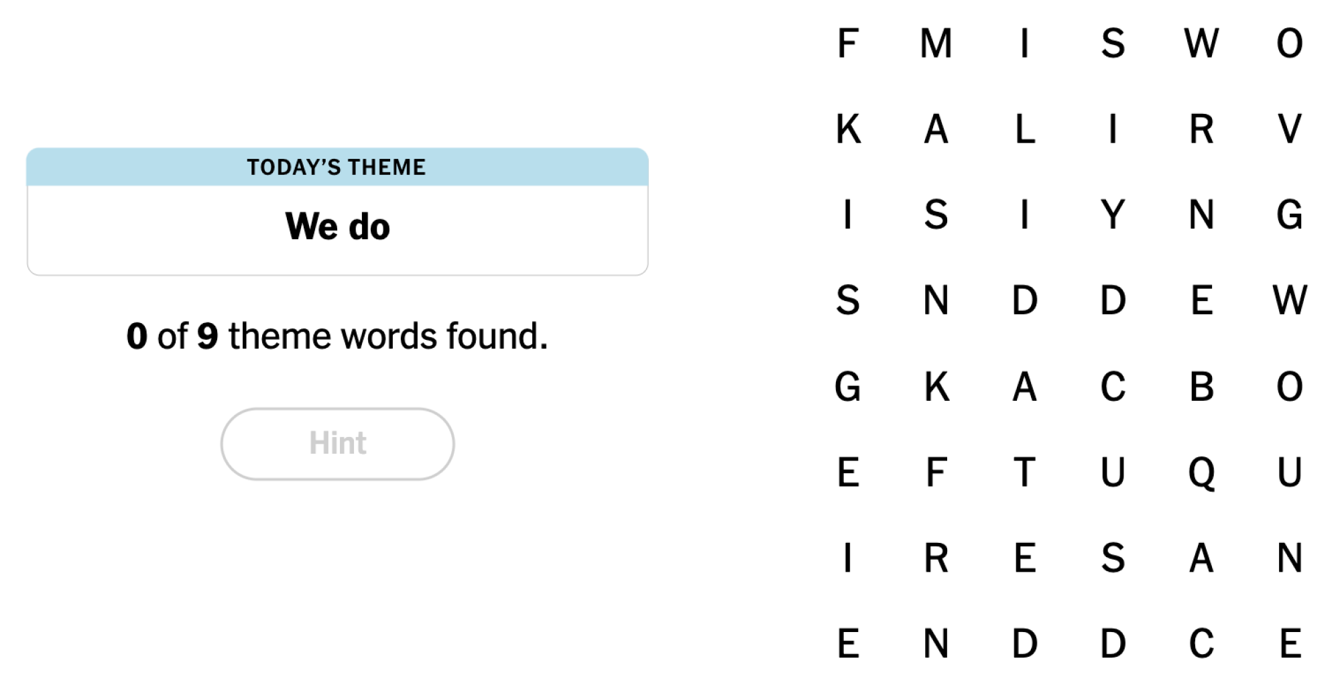Viewport: 1340px width, 685px height.
Task: Choose the letter B in the grid
Action: pos(1201,387)
